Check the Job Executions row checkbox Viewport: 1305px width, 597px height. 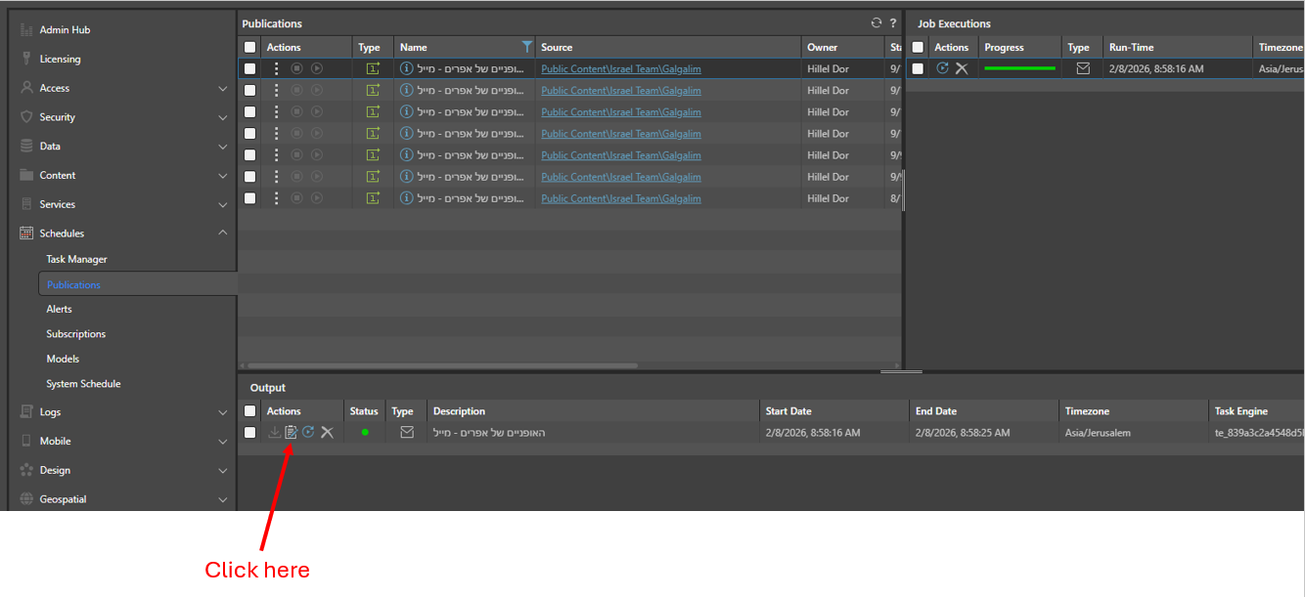(918, 68)
